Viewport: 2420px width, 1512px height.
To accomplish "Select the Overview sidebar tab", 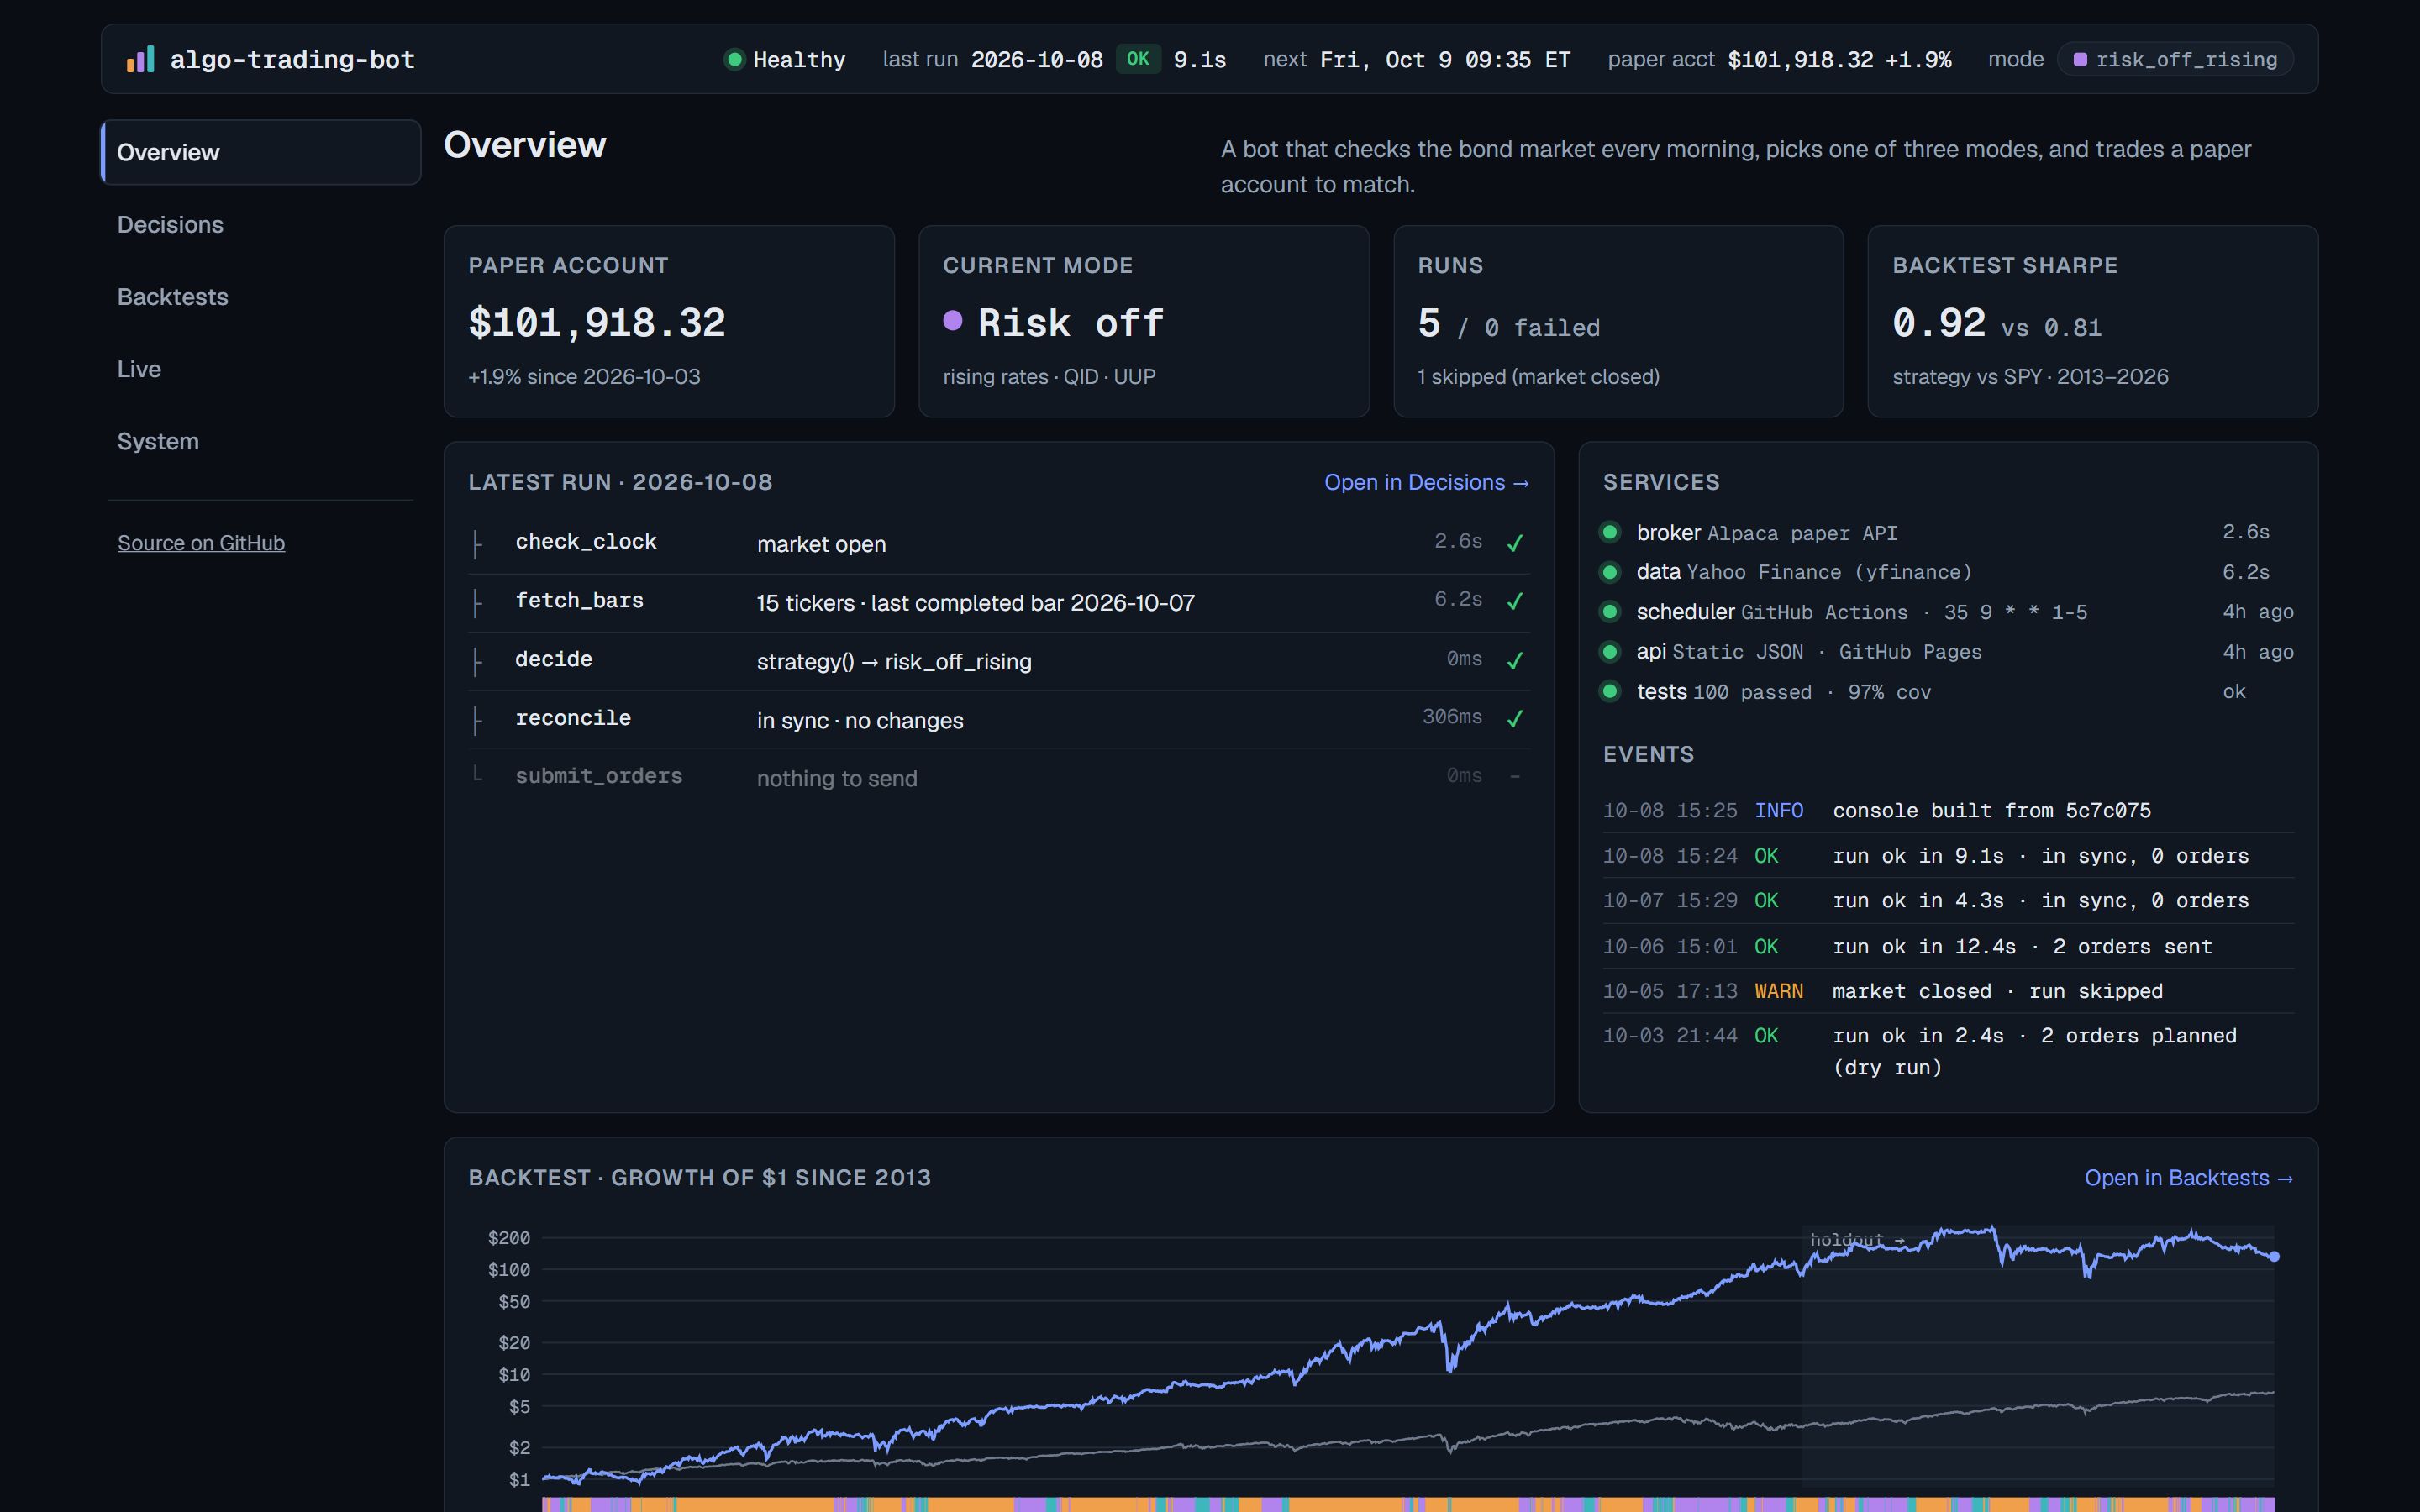I will 261,152.
